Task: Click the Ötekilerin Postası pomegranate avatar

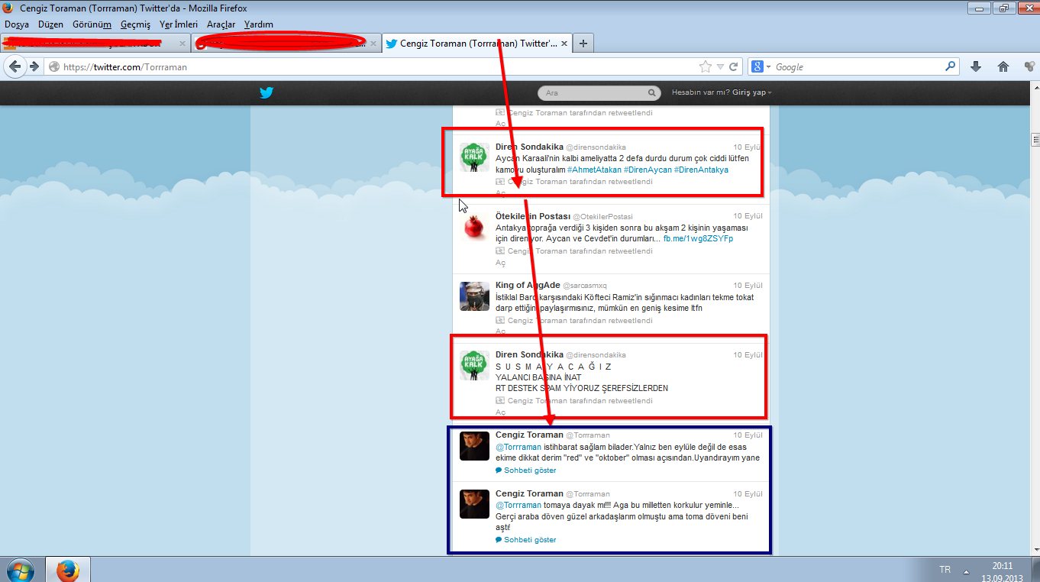Action: (474, 227)
